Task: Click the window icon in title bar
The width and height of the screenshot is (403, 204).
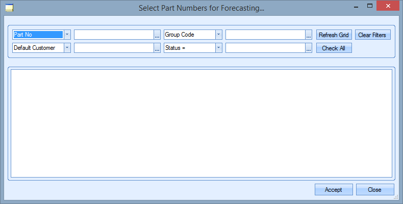Action: coord(9,8)
